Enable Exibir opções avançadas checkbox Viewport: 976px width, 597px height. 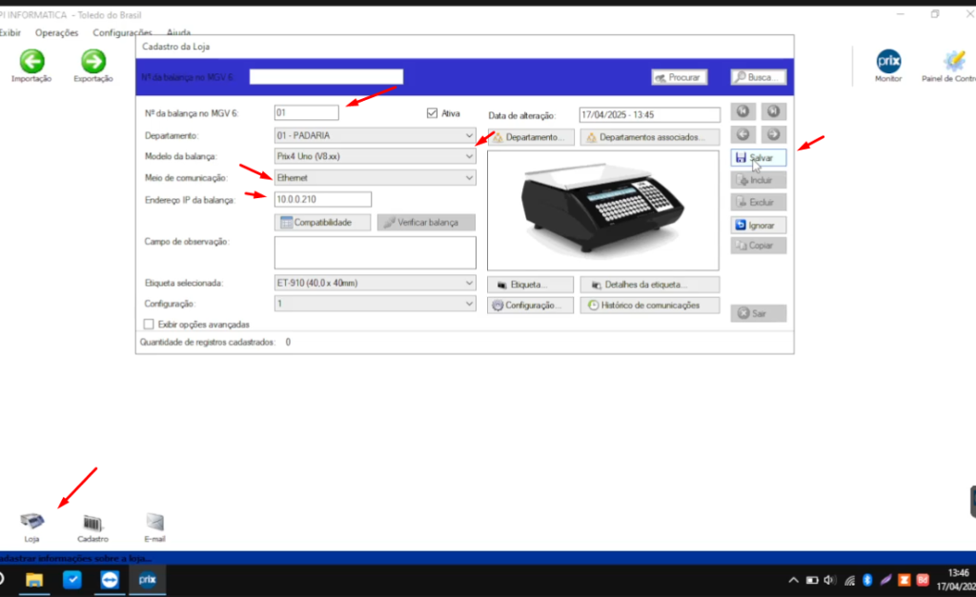click(x=148, y=325)
